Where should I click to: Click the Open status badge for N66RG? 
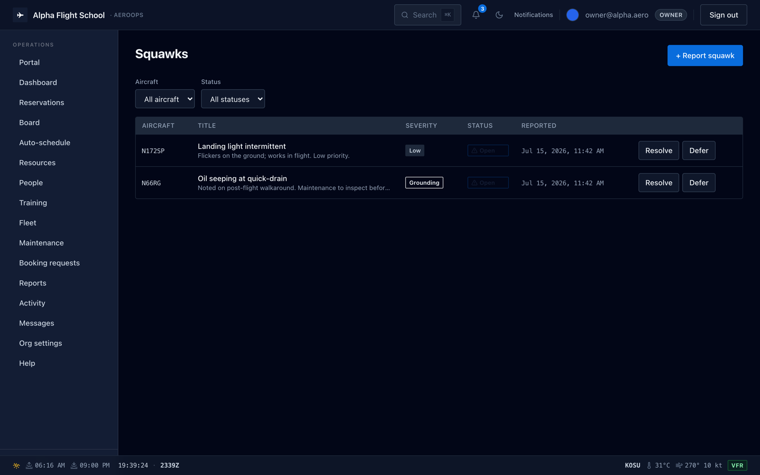point(488,183)
